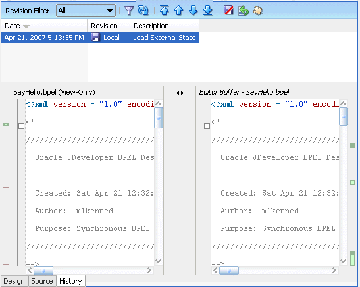Click the right pane vertical scroll thumb
Screen dimensions: 360x287
point(344,117)
